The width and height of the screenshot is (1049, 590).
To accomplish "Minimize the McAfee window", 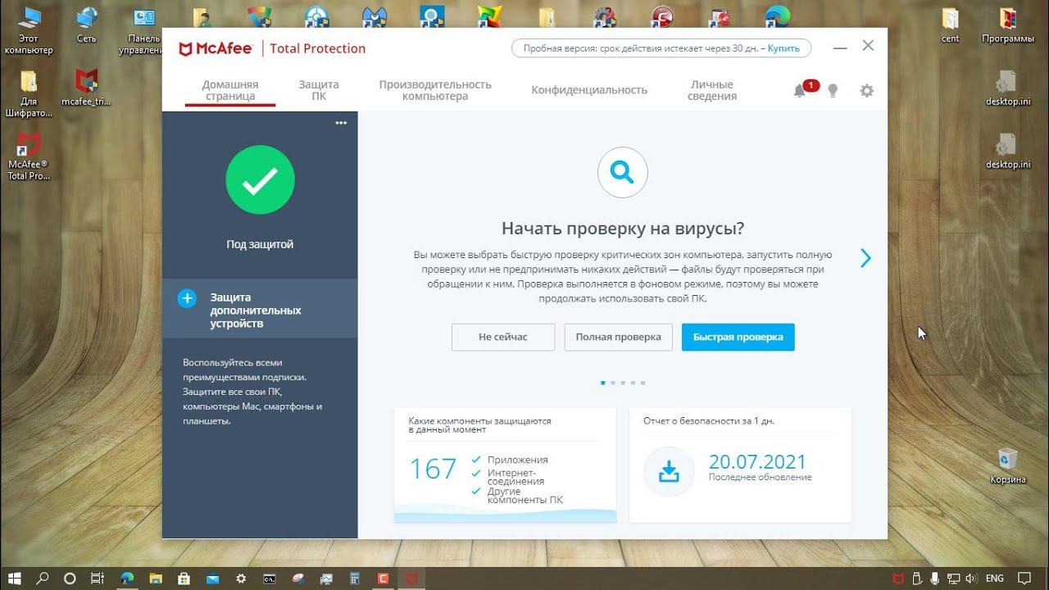I will pyautogui.click(x=839, y=48).
